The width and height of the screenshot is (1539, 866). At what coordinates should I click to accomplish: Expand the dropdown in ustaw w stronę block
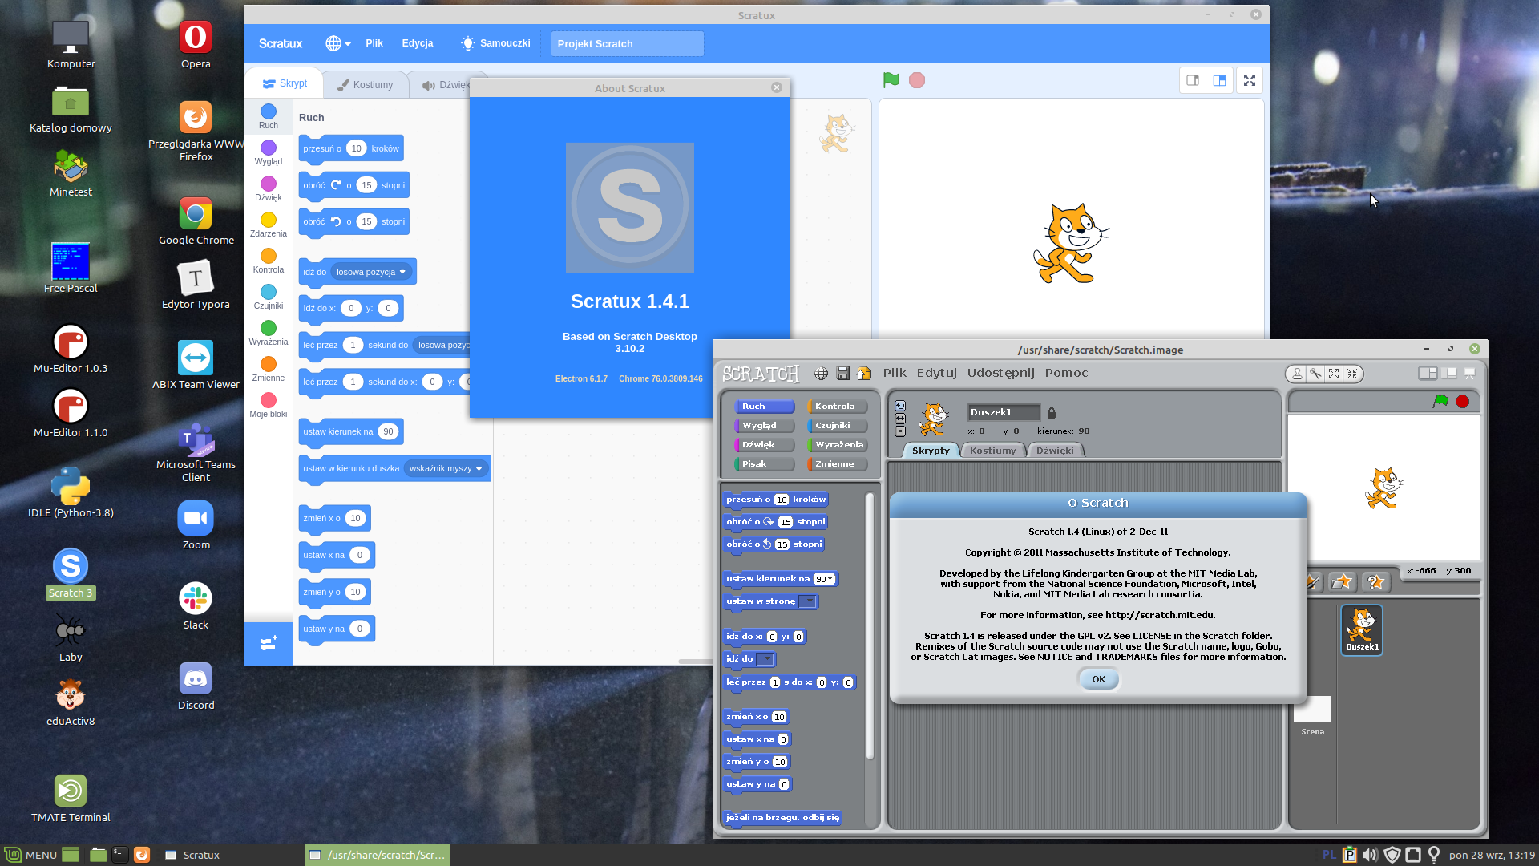pyautogui.click(x=809, y=601)
